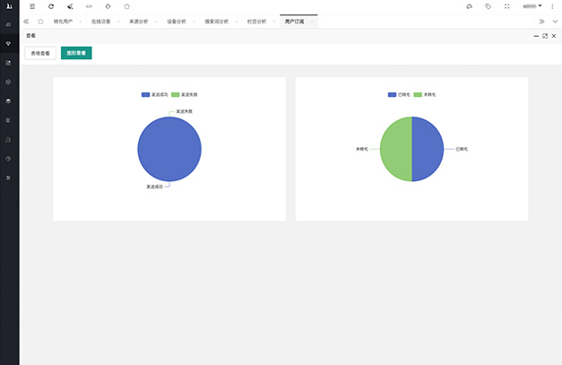Image resolution: width=562 pixels, height=365 pixels.
Task: Collapse the sidebar with the hamburger icon
Action: click(32, 6)
